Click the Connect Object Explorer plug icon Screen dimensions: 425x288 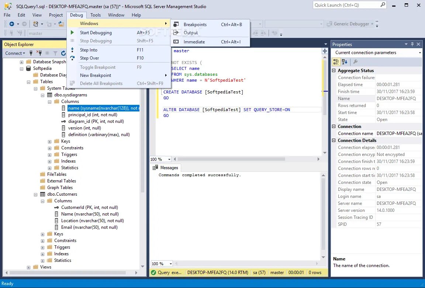[31, 53]
